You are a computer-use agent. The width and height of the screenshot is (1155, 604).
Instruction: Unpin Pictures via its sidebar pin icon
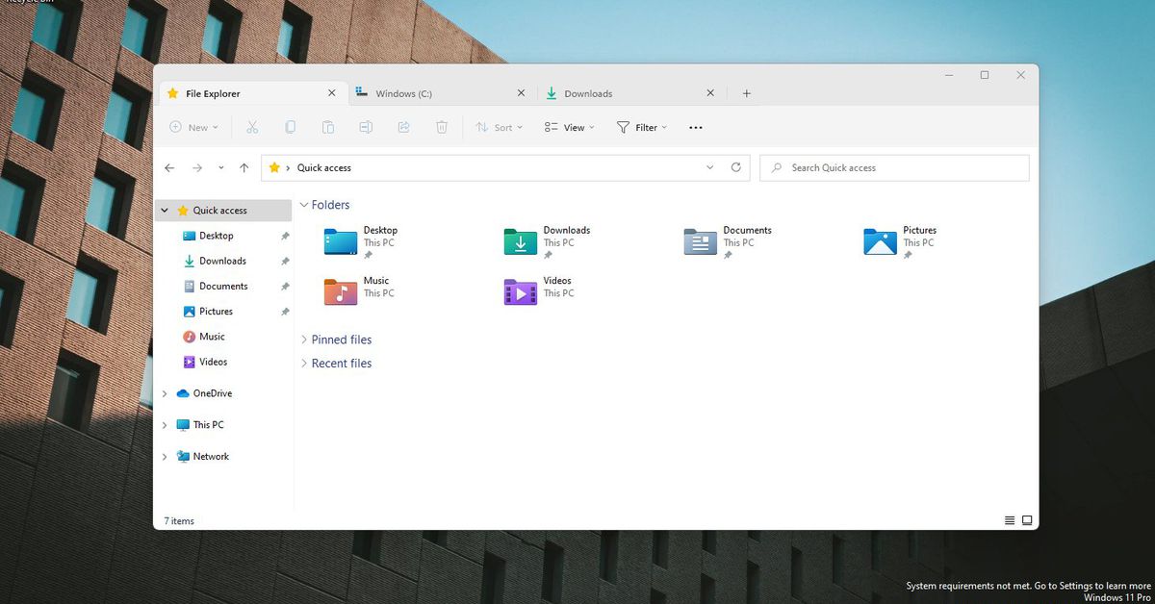pyautogui.click(x=285, y=312)
